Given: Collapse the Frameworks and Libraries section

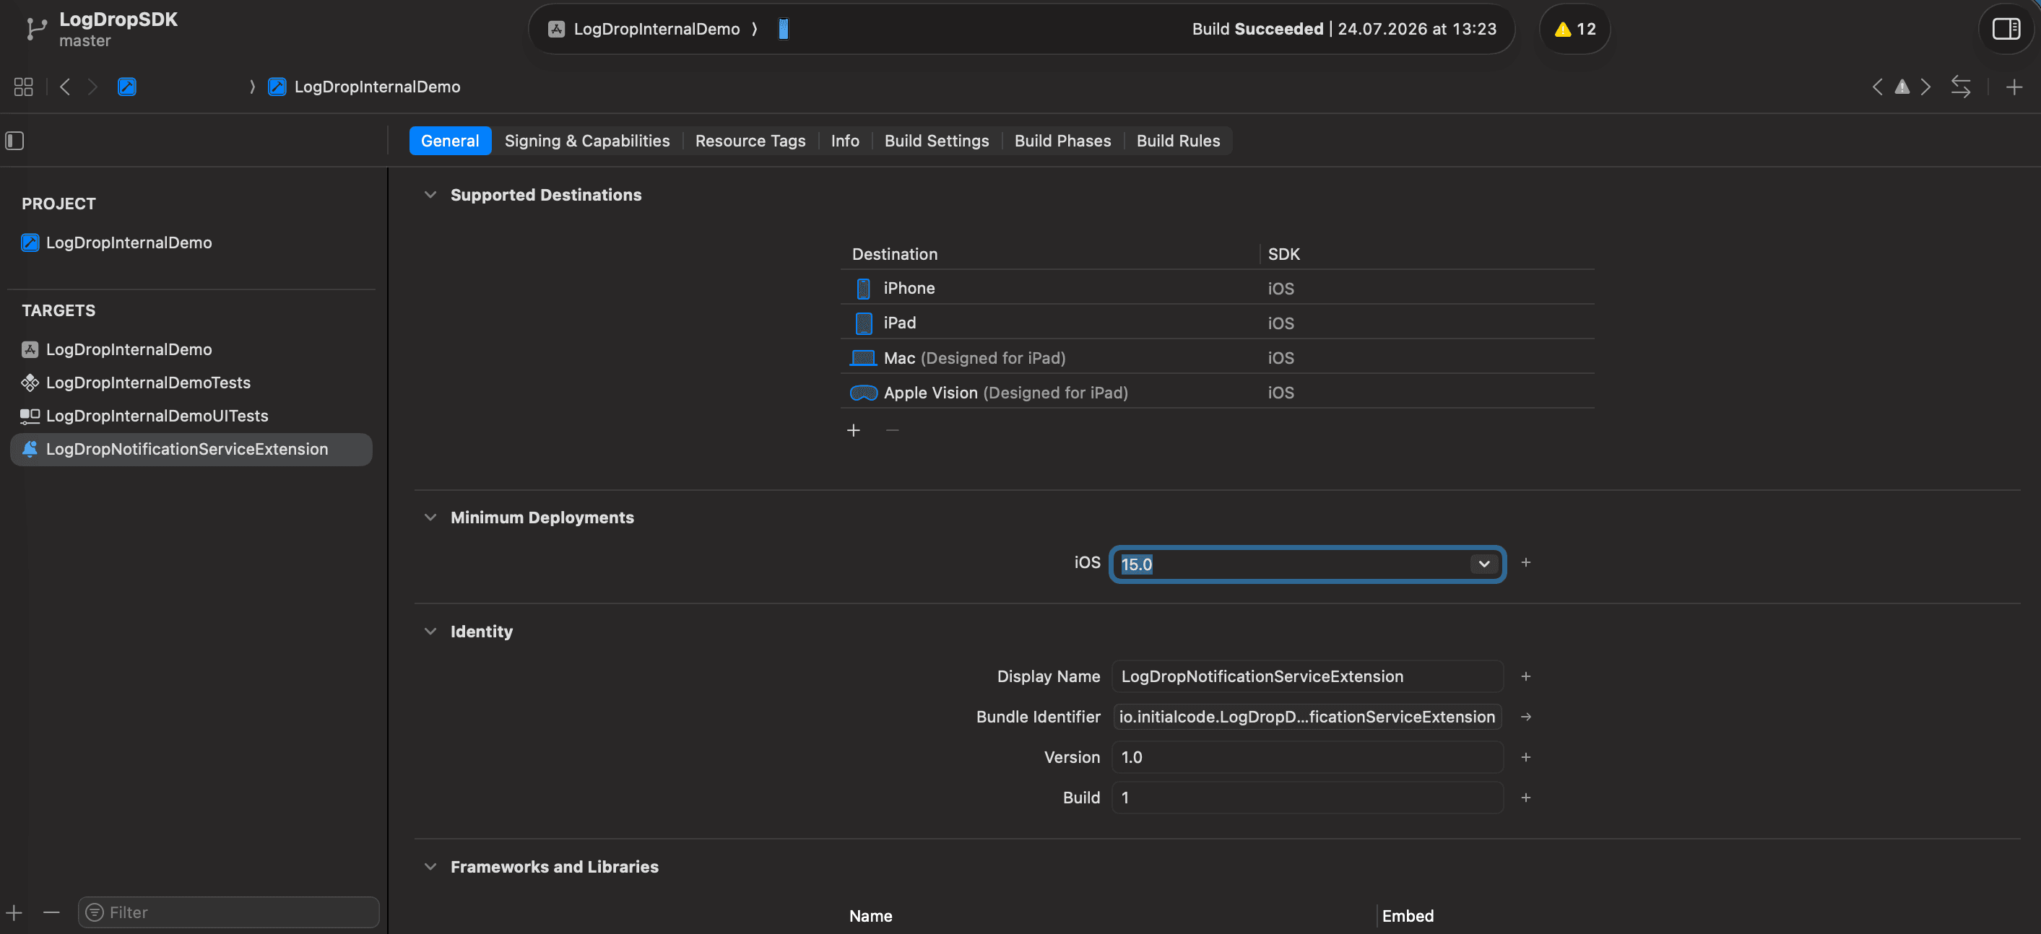Looking at the screenshot, I should tap(430, 866).
